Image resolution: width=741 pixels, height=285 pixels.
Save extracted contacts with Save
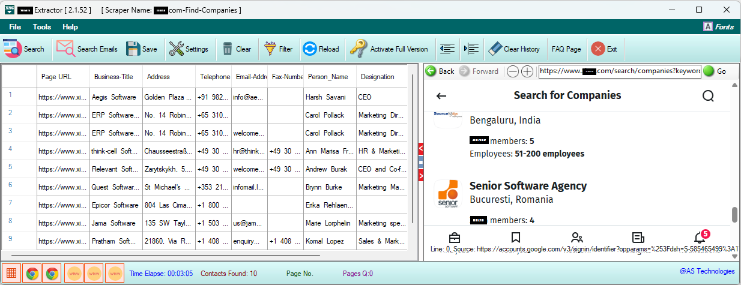click(x=142, y=49)
